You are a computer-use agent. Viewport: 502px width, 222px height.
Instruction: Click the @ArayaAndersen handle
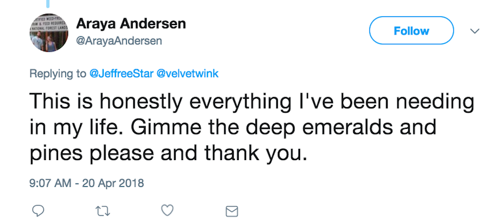[119, 41]
